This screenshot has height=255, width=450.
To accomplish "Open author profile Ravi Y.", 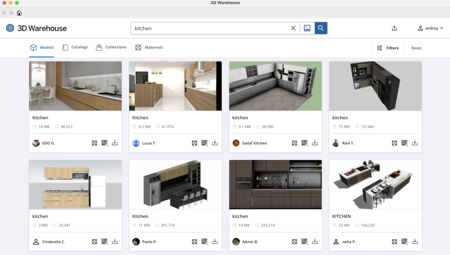I will pyautogui.click(x=343, y=143).
